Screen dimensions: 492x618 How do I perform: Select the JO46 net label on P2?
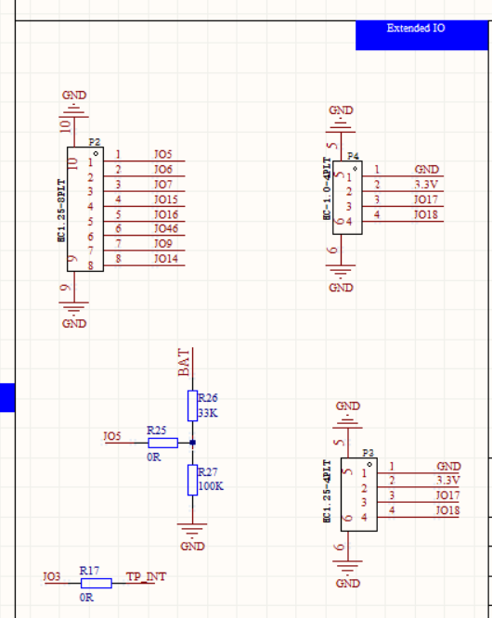tap(166, 228)
